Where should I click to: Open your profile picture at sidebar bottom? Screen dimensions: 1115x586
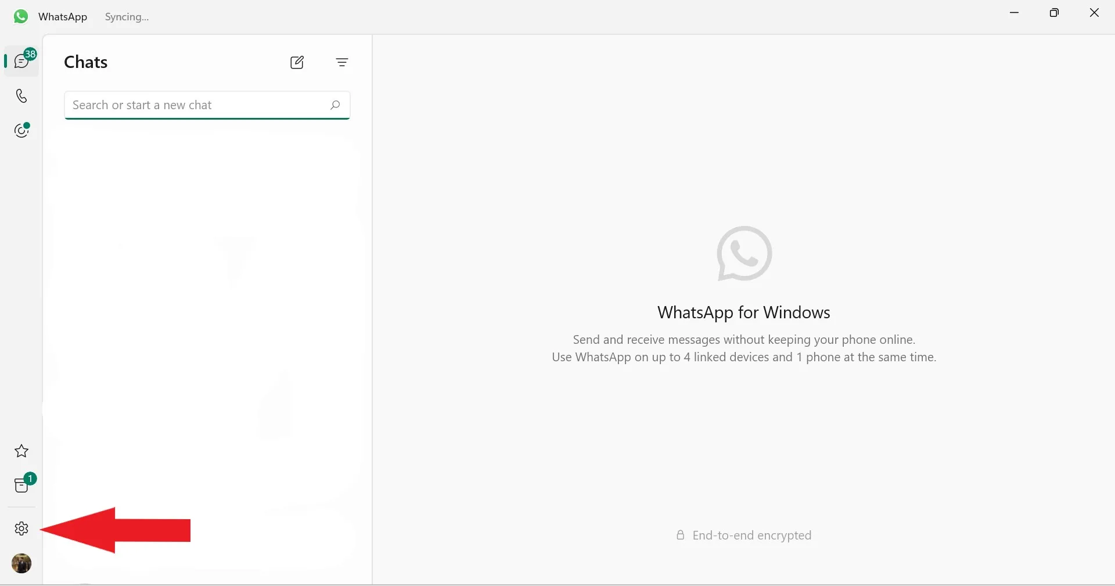click(x=21, y=564)
